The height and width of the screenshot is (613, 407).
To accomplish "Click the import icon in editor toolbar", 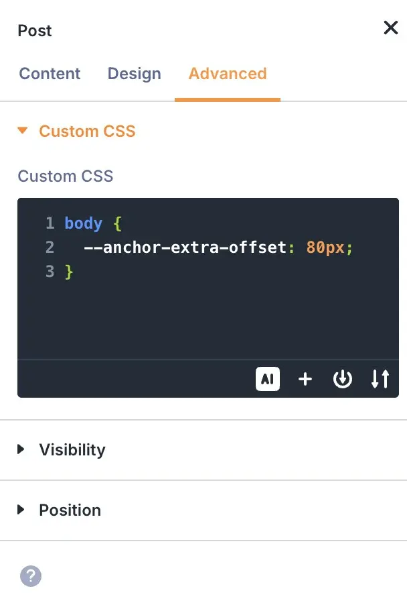I will (x=343, y=380).
